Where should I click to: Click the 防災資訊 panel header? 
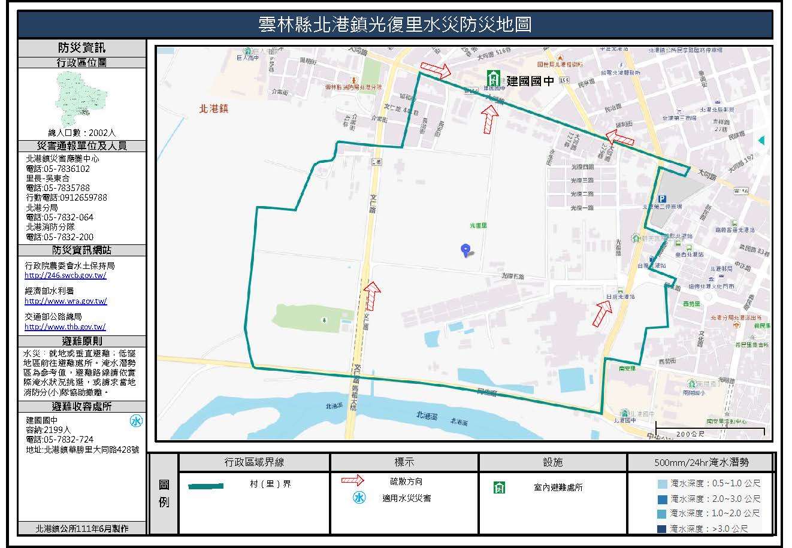tap(82, 48)
